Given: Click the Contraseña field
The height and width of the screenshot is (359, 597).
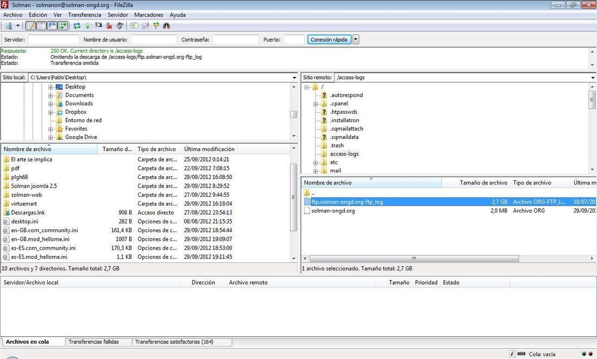Looking at the screenshot, I should pyautogui.click(x=236, y=40).
